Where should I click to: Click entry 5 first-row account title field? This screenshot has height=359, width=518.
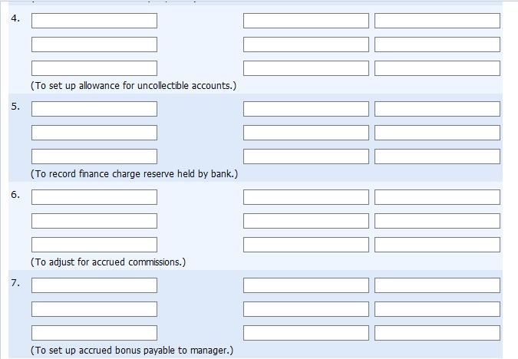94,109
